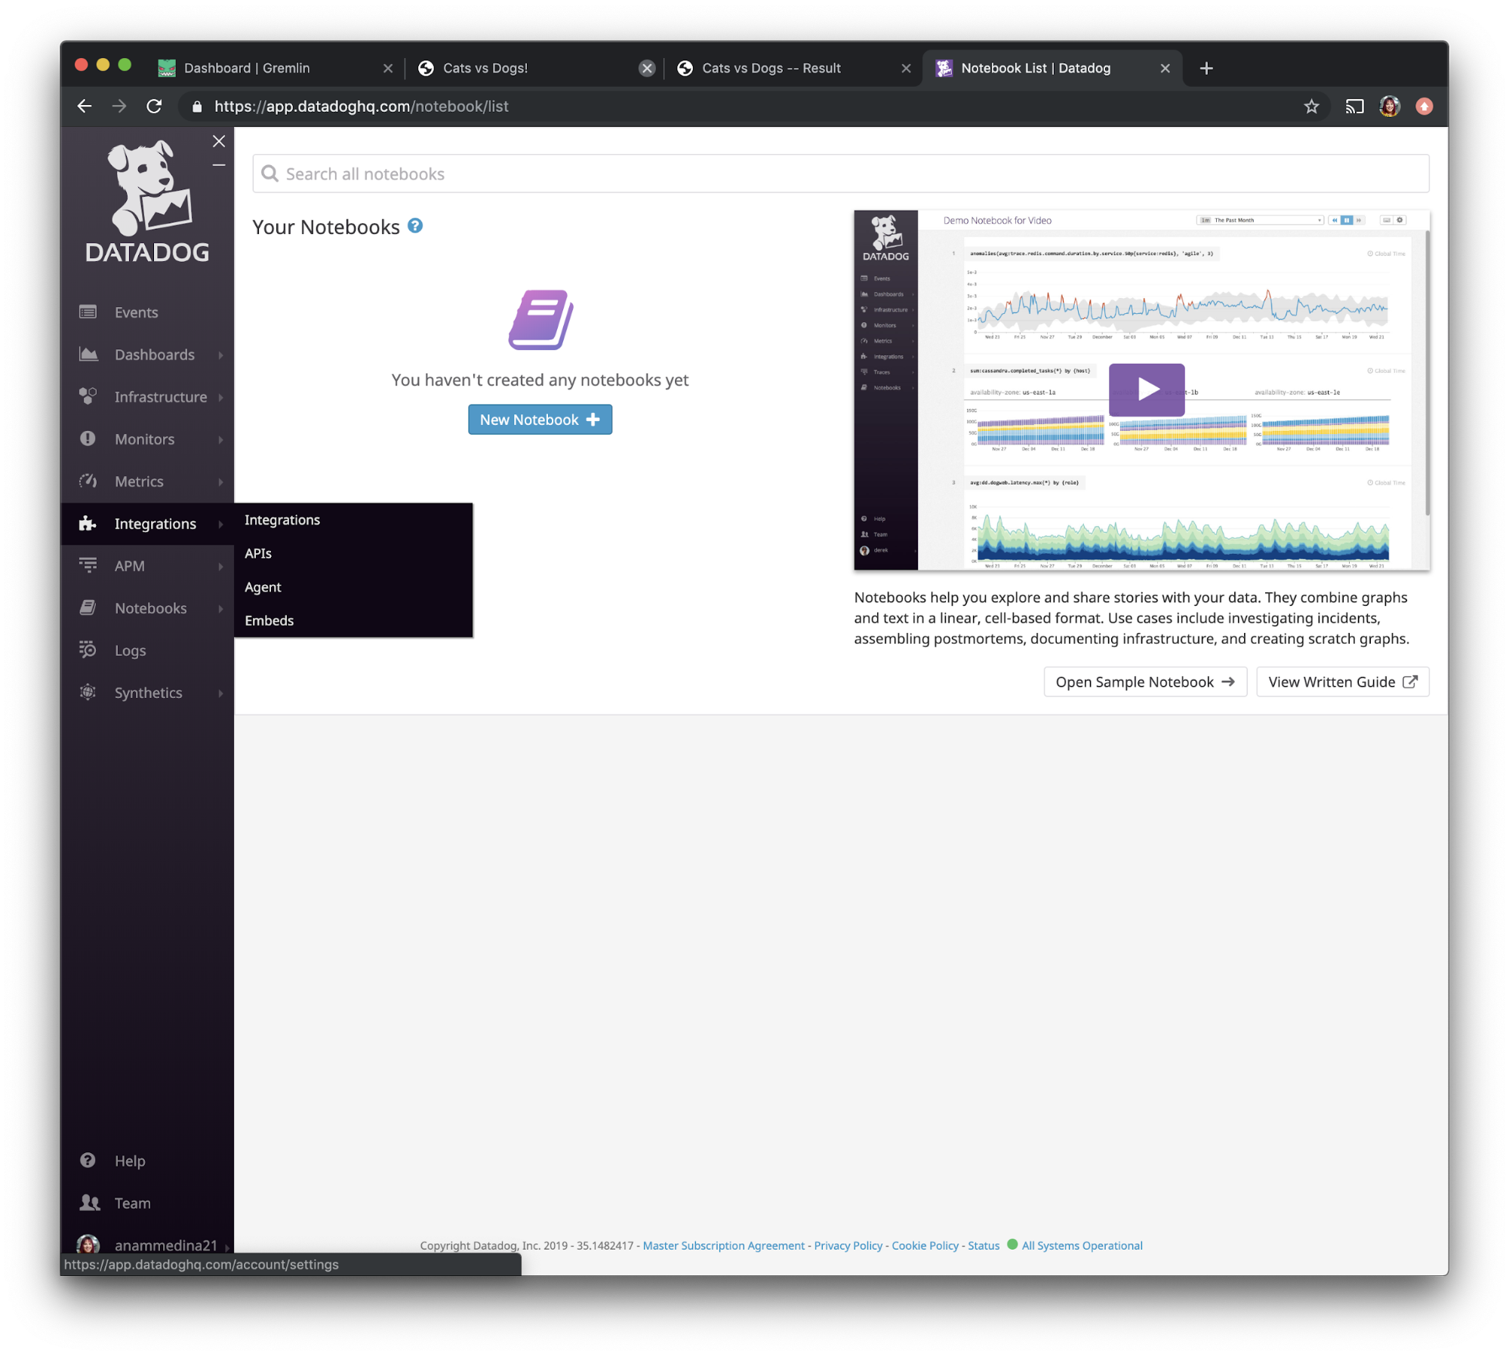The width and height of the screenshot is (1509, 1356).
Task: Open the Your Notebooks help tooltip
Action: tap(414, 226)
